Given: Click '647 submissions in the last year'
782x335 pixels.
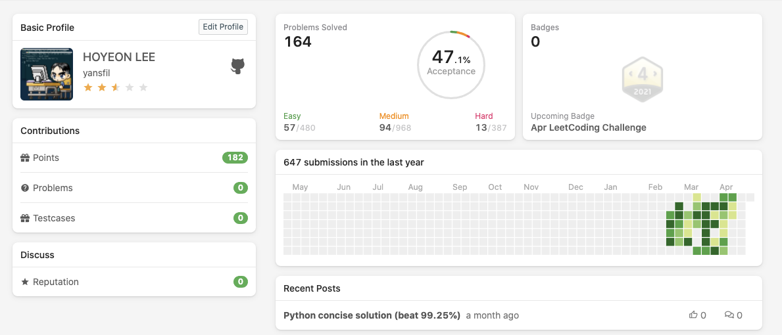Looking at the screenshot, I should 354,162.
